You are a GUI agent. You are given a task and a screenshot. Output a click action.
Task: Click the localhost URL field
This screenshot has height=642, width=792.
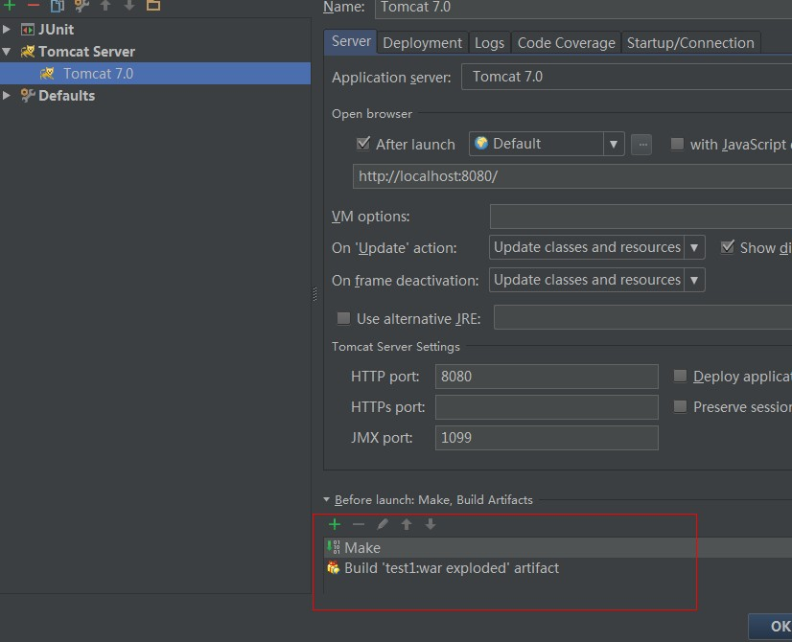click(572, 176)
